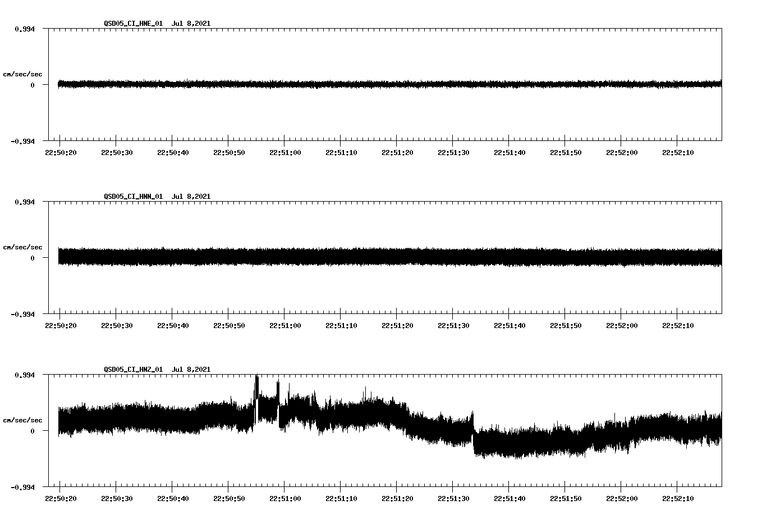Click the HNN plot's 22:51:20 time label

tap(397, 326)
